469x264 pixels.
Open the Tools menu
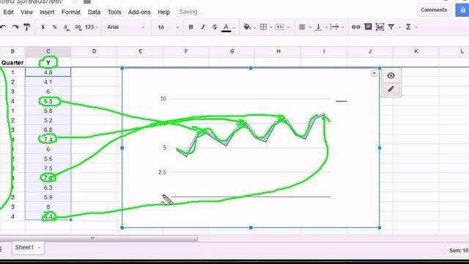coord(114,12)
